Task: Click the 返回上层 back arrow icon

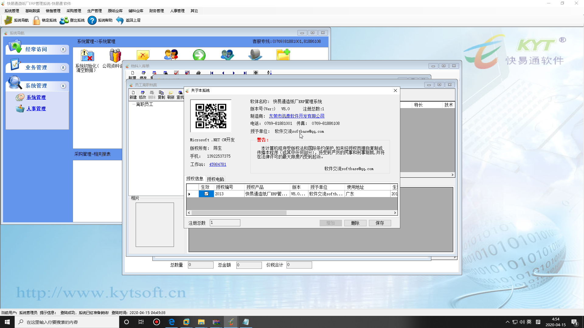Action: tap(120, 20)
